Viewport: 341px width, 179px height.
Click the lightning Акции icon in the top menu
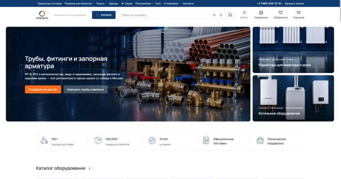coord(123,4)
